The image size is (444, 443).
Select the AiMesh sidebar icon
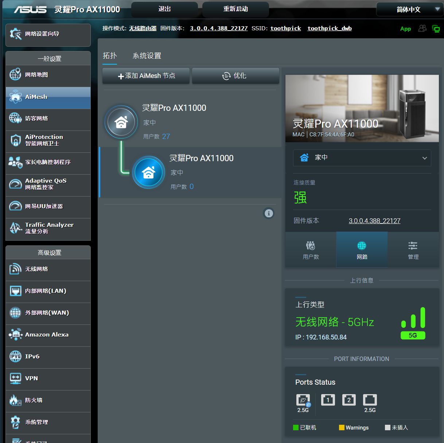click(x=15, y=97)
